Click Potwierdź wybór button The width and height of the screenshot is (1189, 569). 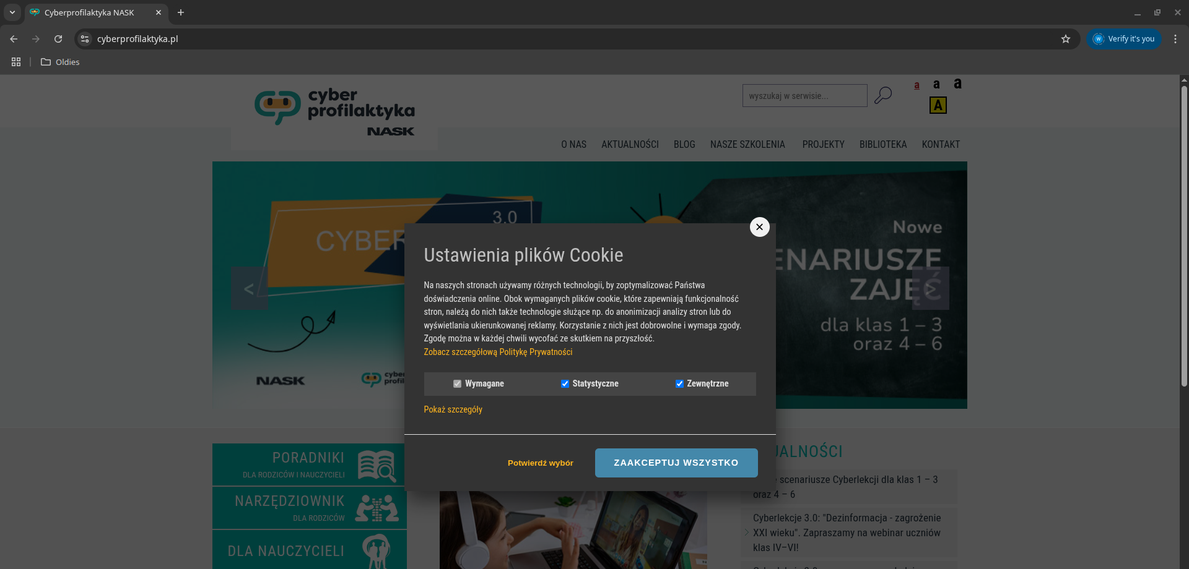click(541, 463)
